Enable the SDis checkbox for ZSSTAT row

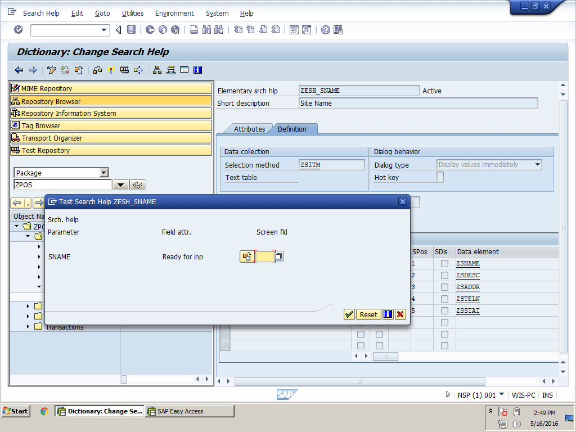click(x=444, y=311)
